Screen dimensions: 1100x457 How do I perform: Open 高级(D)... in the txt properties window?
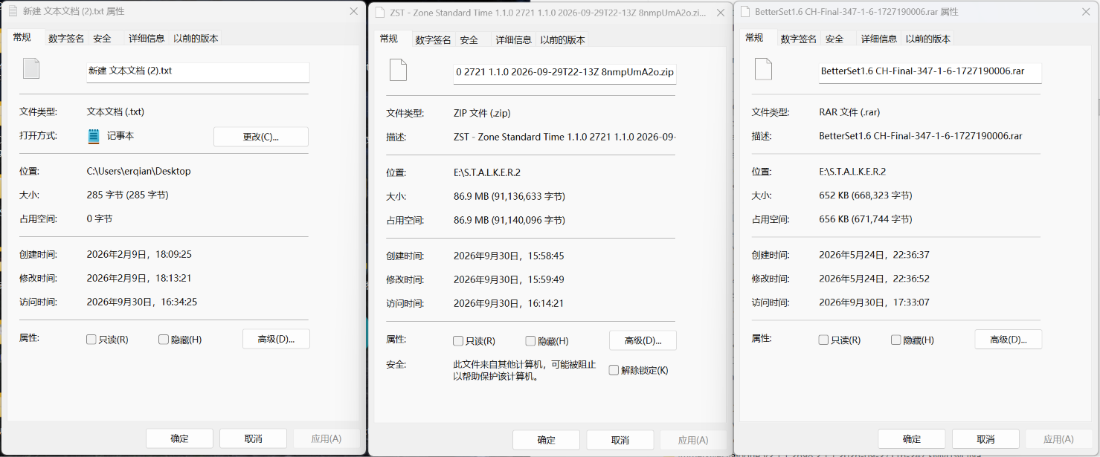276,339
